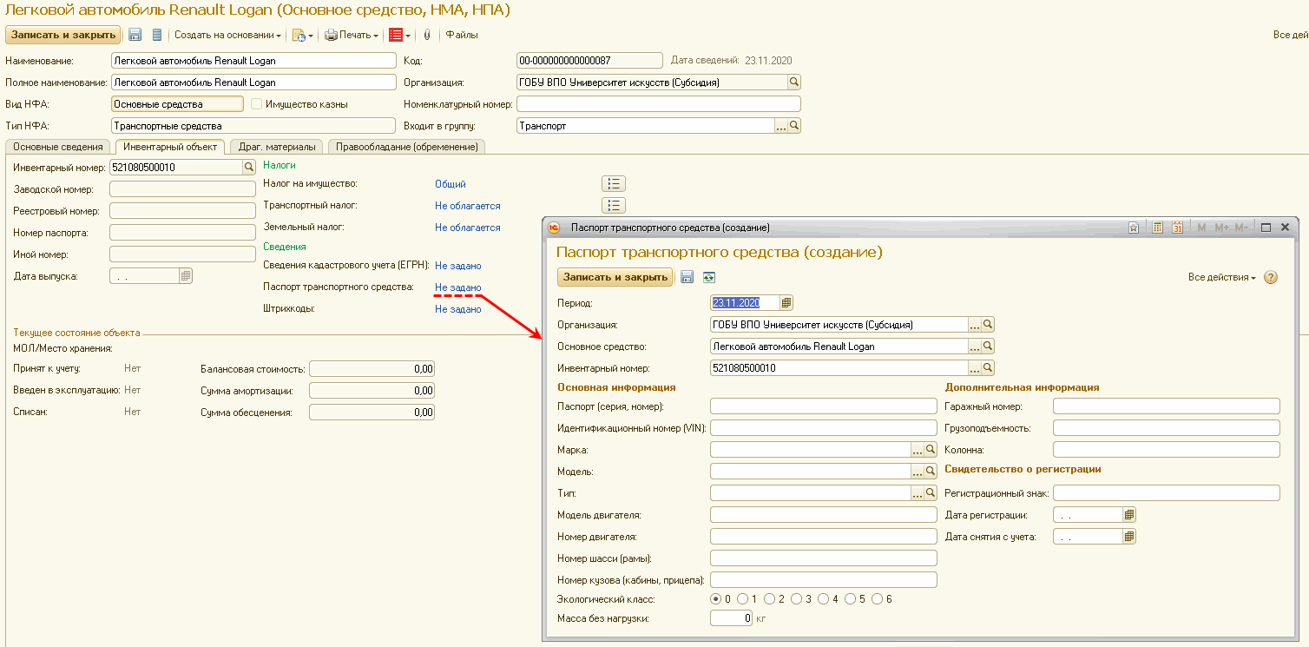This screenshot has height=647, width=1309.
Task: Click the Балансовая стоимость field
Action: [372, 369]
